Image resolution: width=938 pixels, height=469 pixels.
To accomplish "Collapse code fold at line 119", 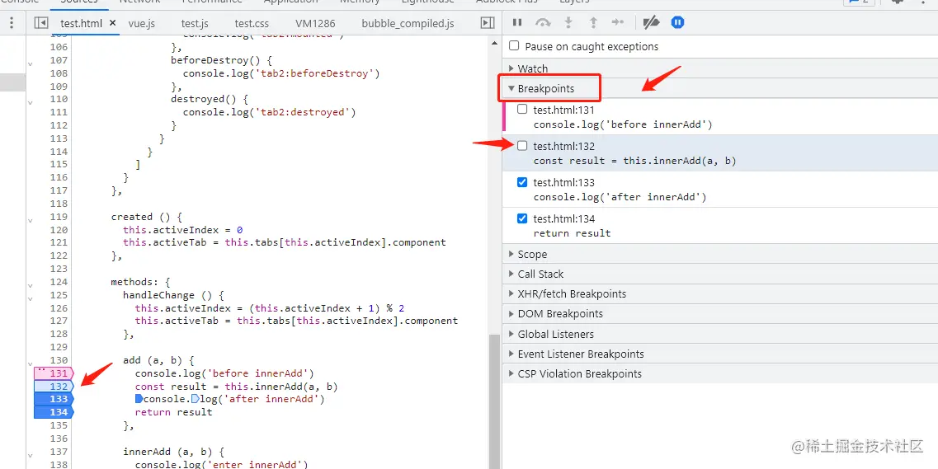I will pyautogui.click(x=30, y=220).
